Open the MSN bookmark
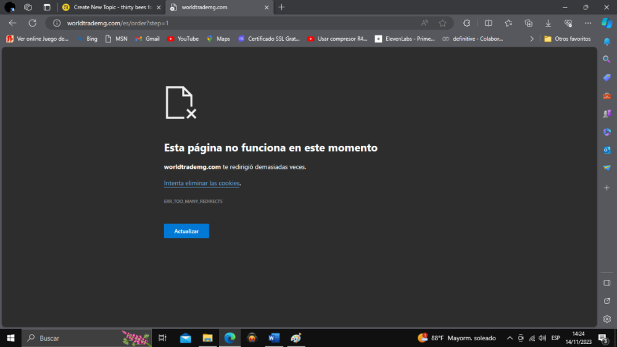This screenshot has height=347, width=617. (117, 38)
